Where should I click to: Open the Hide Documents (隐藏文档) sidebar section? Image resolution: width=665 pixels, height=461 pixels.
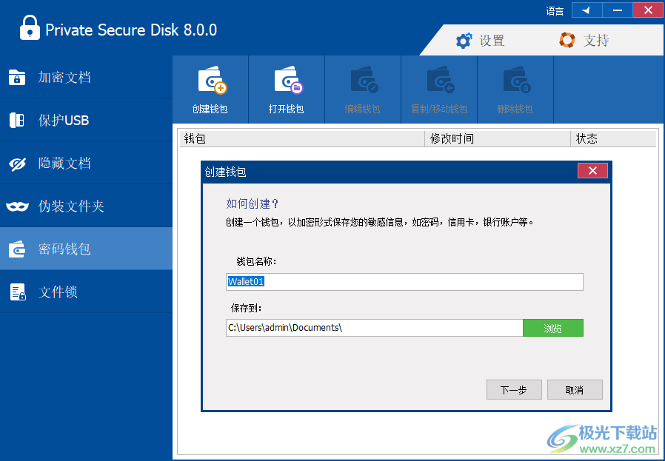pos(86,163)
